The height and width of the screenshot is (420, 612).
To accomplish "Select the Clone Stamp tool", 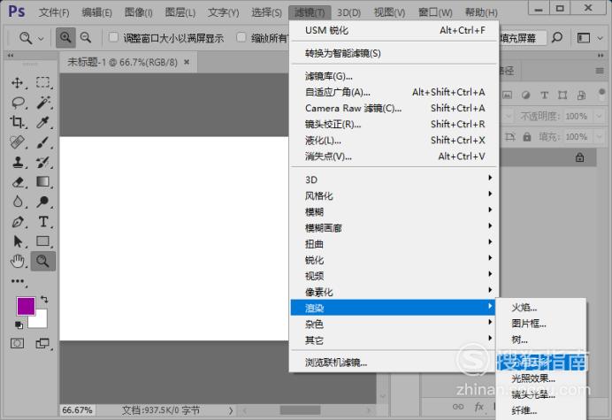I will [17, 162].
